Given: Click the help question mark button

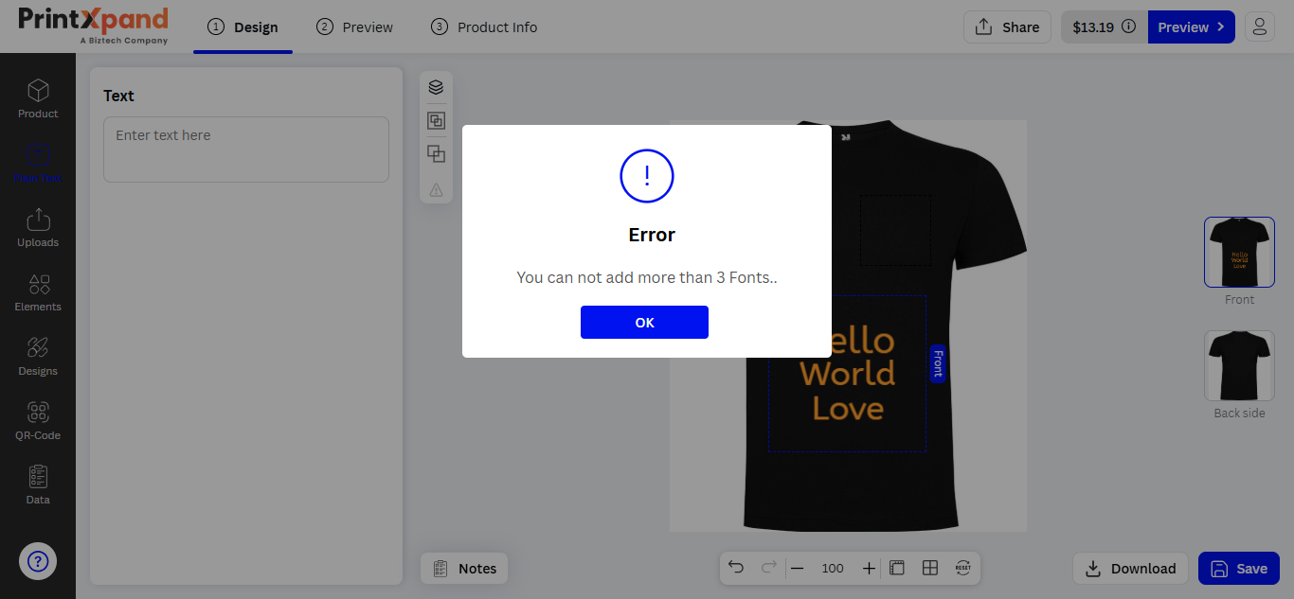Looking at the screenshot, I should click(38, 562).
